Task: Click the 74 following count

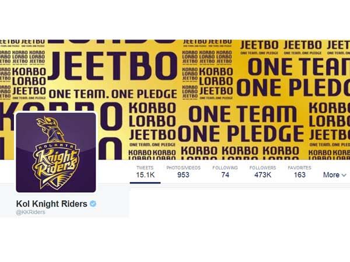Action: pyautogui.click(x=225, y=175)
